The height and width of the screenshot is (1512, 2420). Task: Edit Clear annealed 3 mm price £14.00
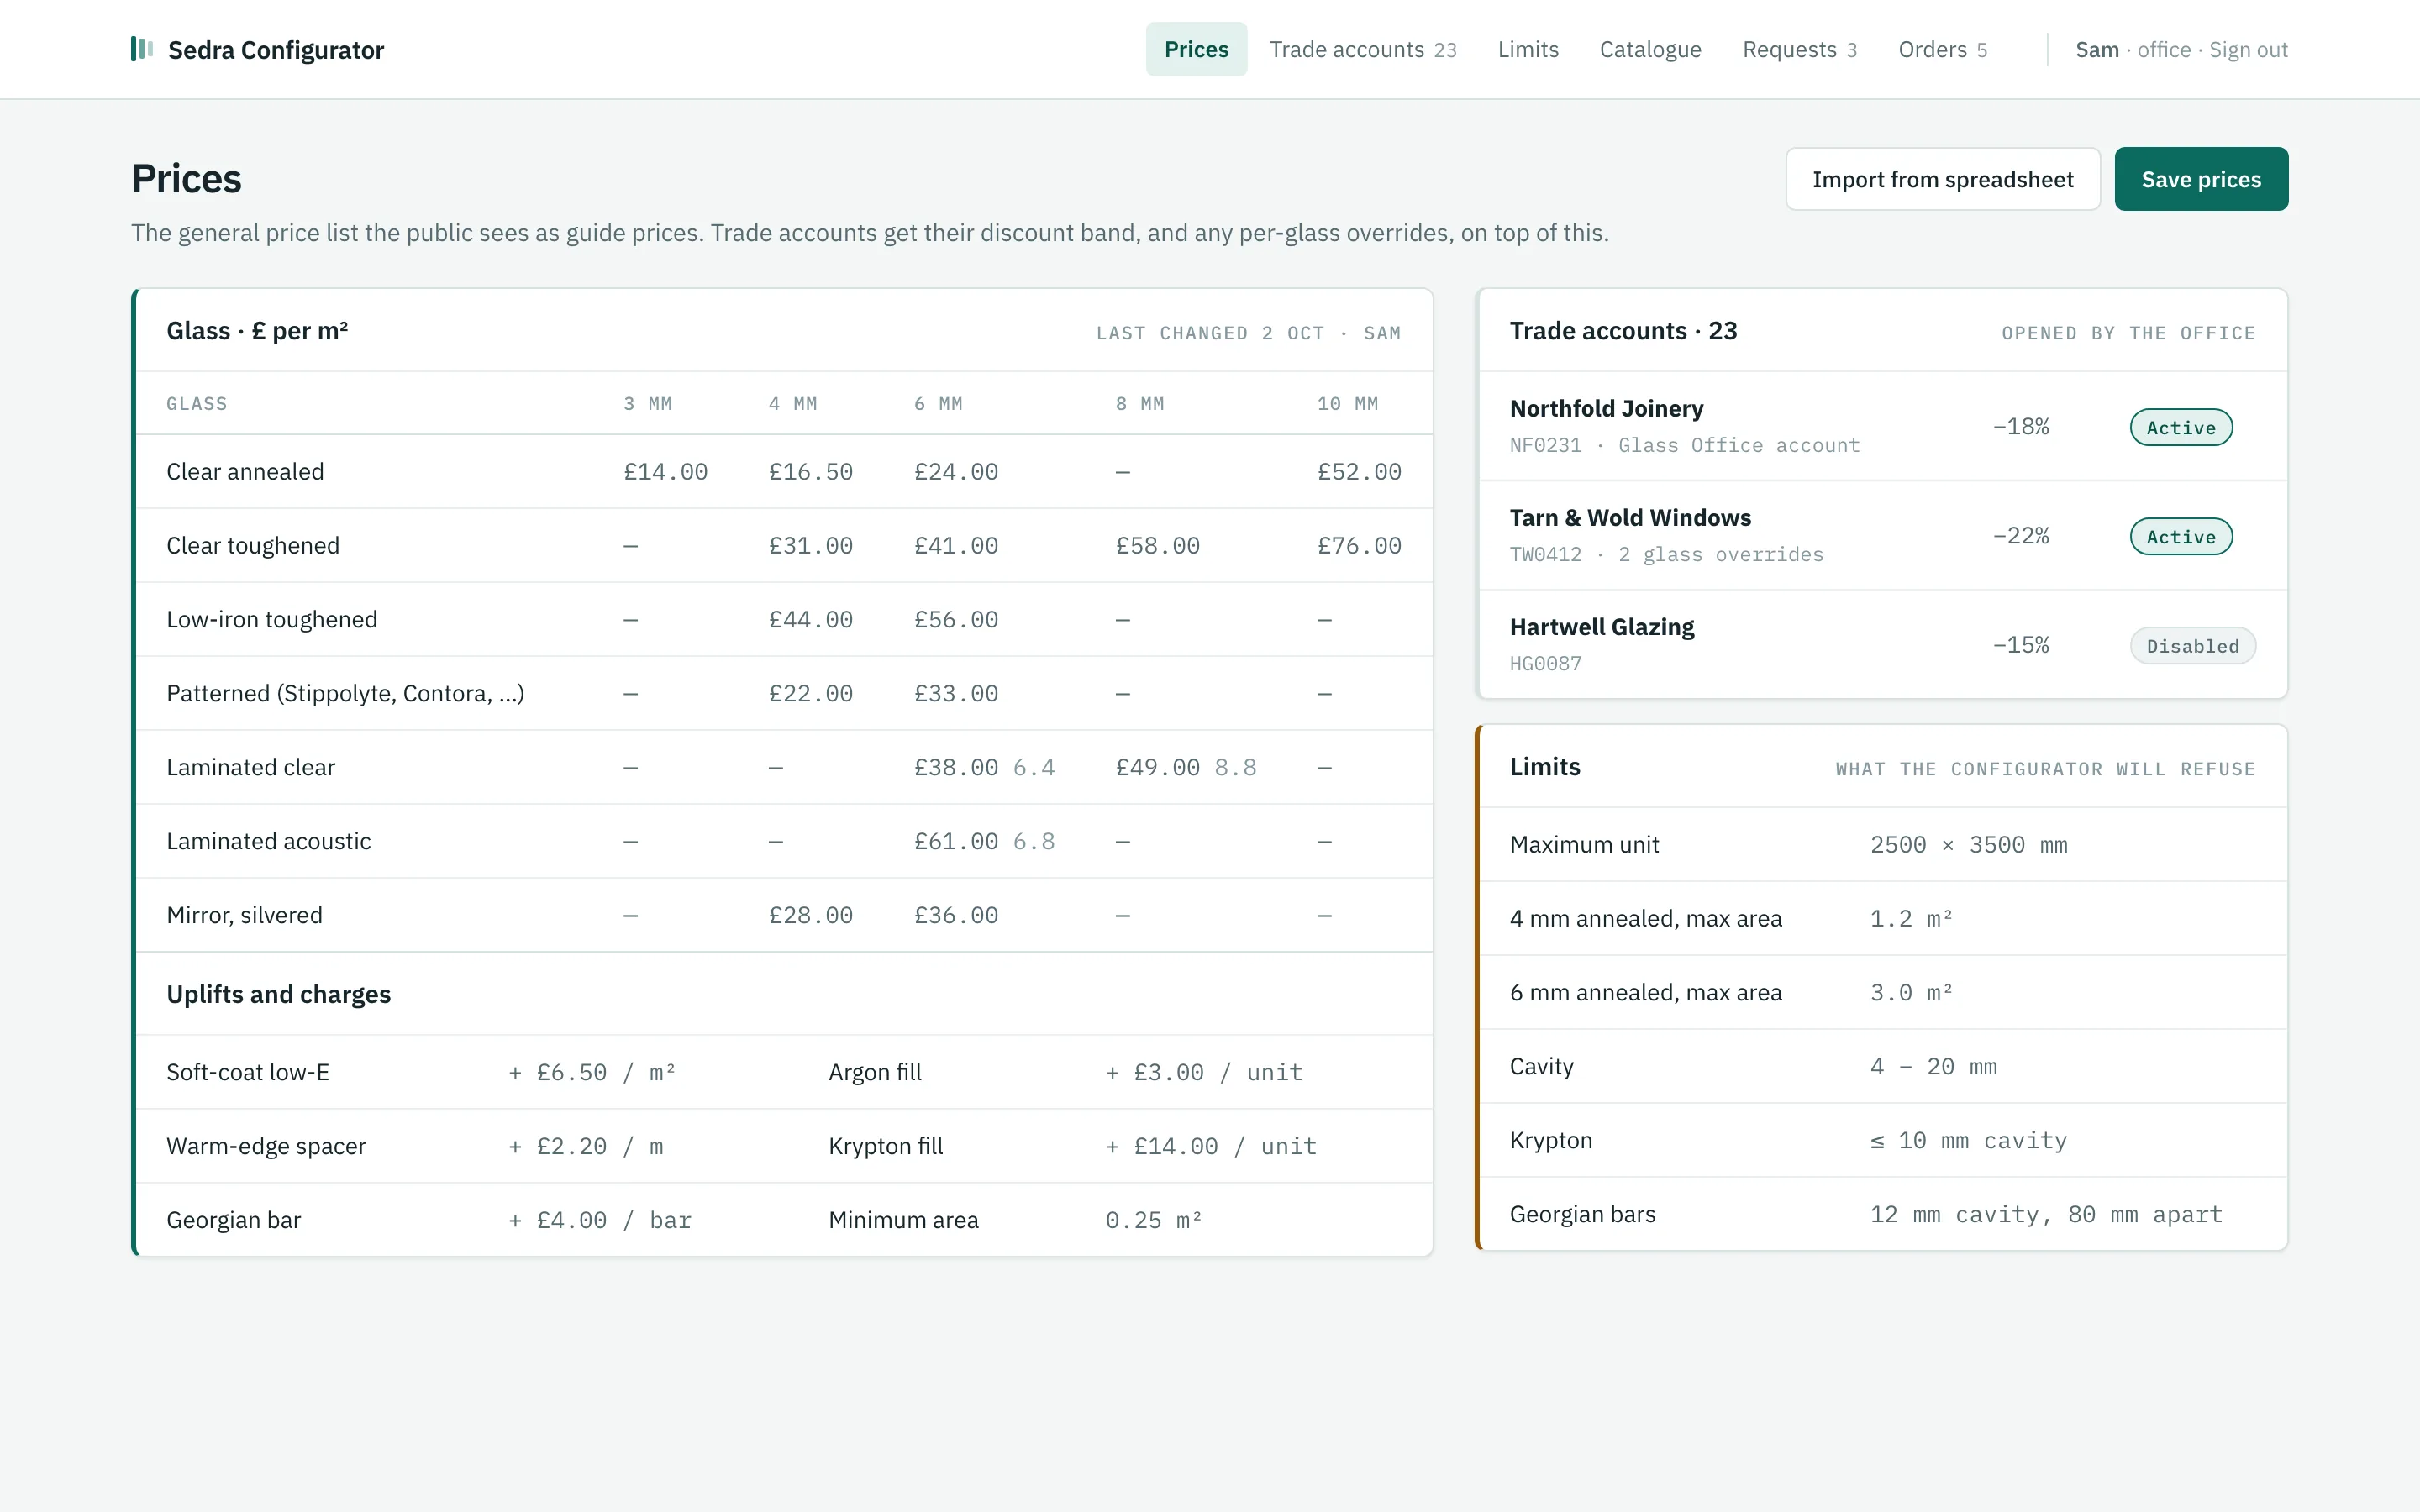tap(665, 472)
